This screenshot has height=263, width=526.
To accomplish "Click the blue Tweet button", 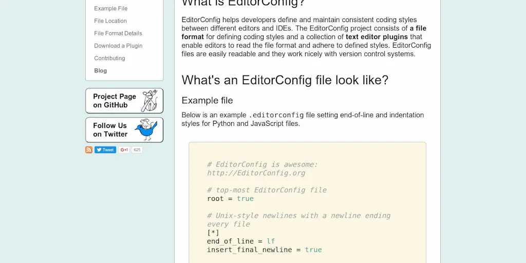I will (x=105, y=150).
